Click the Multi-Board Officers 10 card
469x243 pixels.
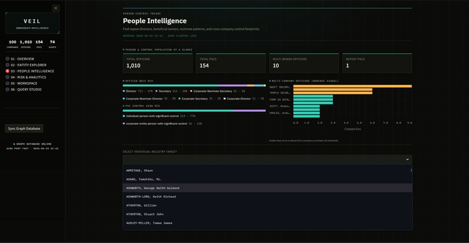tap(304, 63)
